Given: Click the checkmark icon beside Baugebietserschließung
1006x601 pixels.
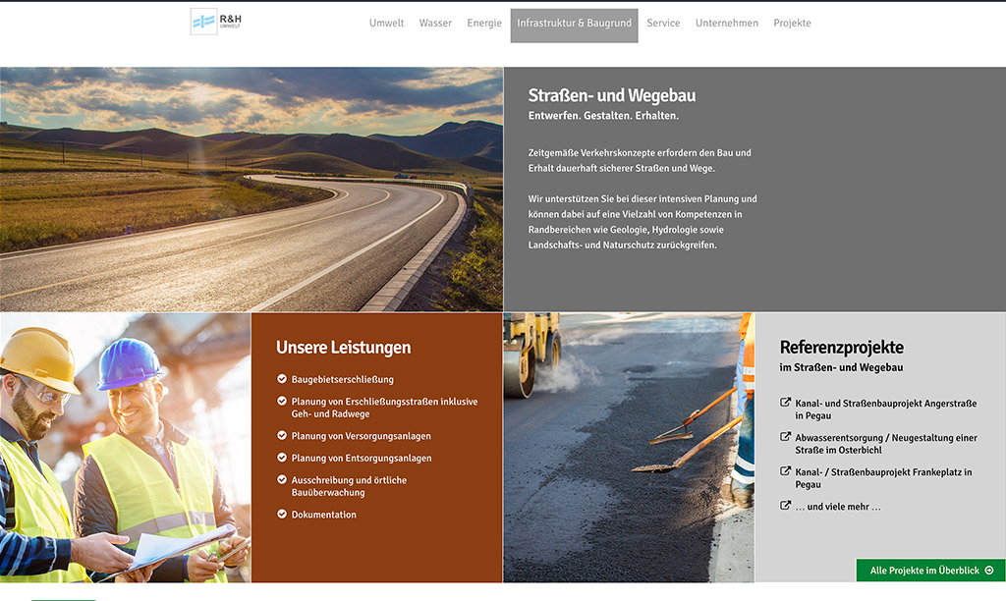Looking at the screenshot, I should tap(282, 379).
